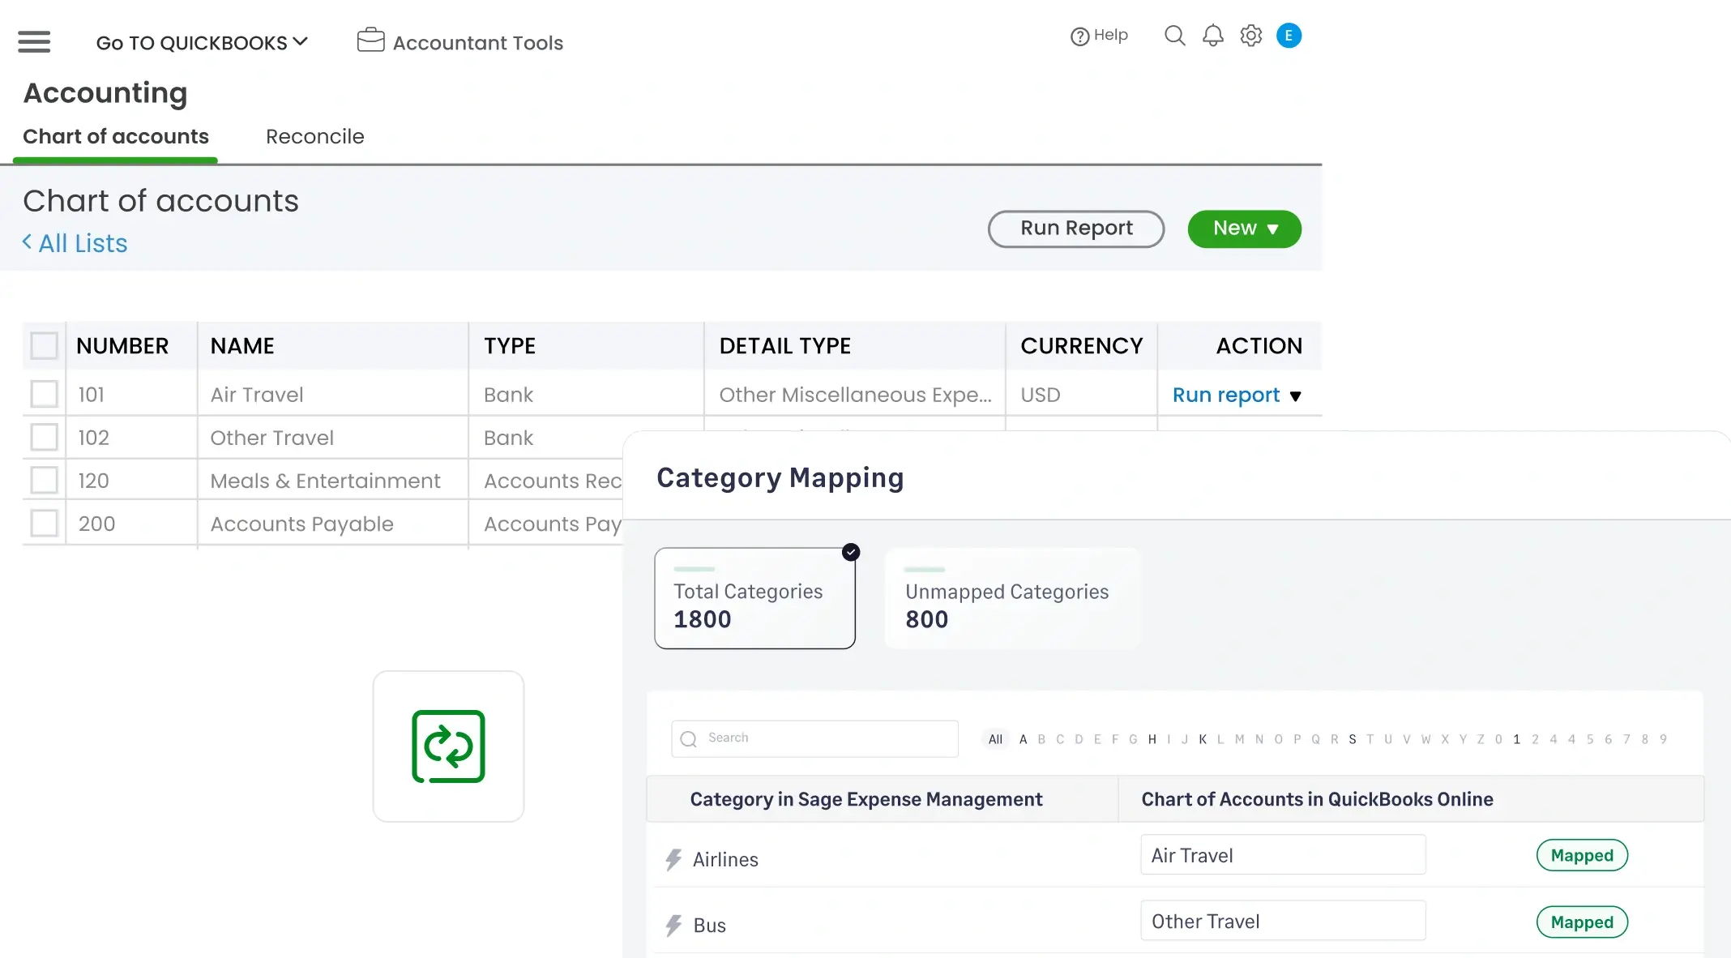Click the user avatar E icon
Image resolution: width=1731 pixels, height=958 pixels.
pyautogui.click(x=1289, y=36)
